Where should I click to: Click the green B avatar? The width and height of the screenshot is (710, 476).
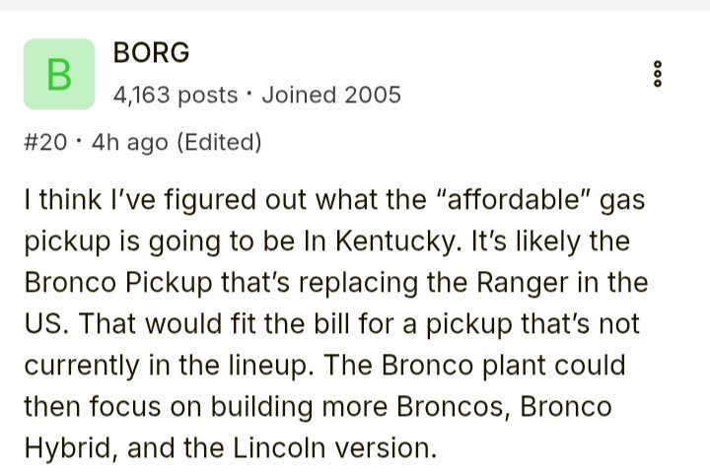pyautogui.click(x=59, y=74)
